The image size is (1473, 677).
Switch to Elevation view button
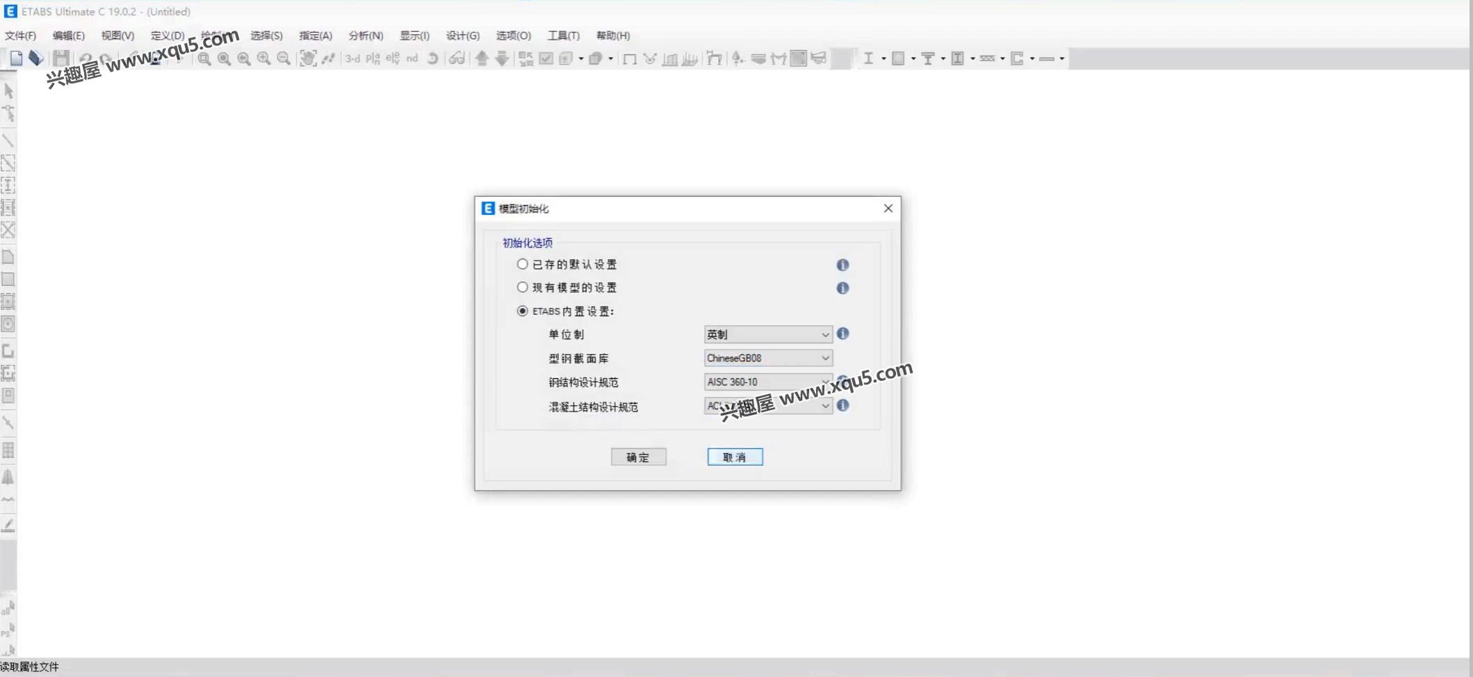[x=393, y=58]
